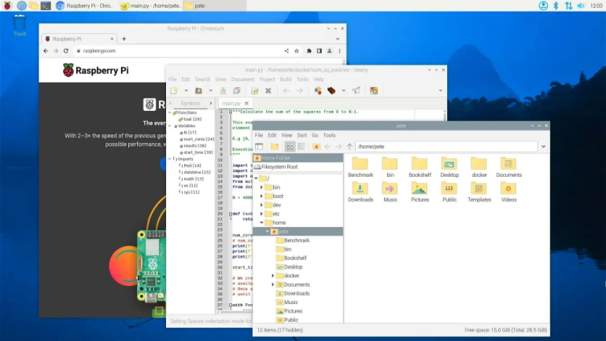Open the Trash on the desktop
Image resolution: width=606 pixels, height=341 pixels.
[x=20, y=23]
